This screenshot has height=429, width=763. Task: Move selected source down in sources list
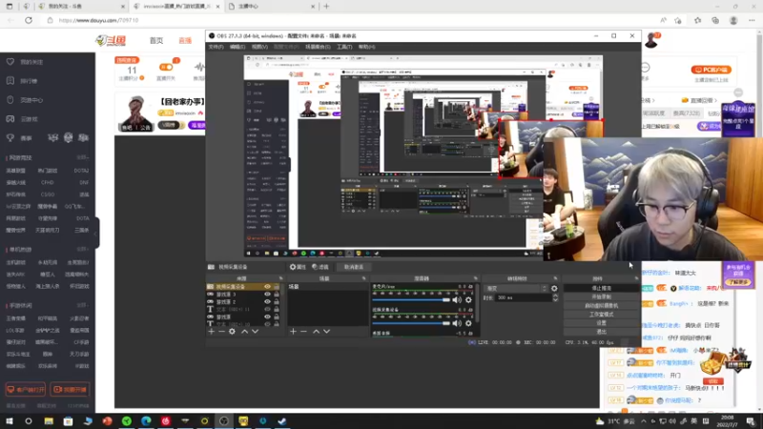pyautogui.click(x=255, y=331)
